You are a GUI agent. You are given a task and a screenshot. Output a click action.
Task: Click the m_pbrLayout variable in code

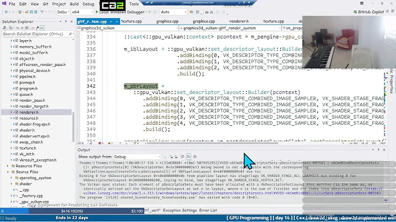(141, 86)
